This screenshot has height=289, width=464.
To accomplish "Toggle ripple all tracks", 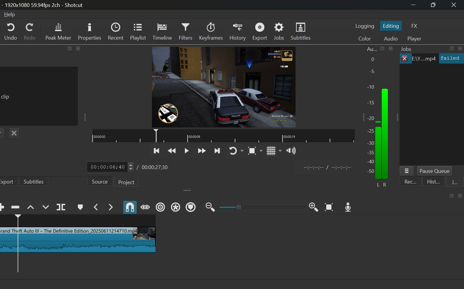I will tap(176, 207).
